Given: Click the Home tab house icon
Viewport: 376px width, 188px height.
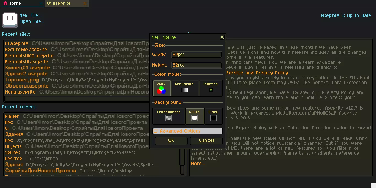Looking at the screenshot, I should [x=5, y=4].
